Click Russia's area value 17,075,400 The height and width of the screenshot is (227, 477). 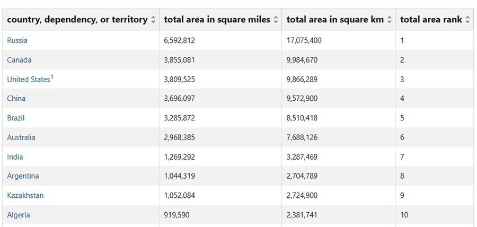[x=304, y=40]
